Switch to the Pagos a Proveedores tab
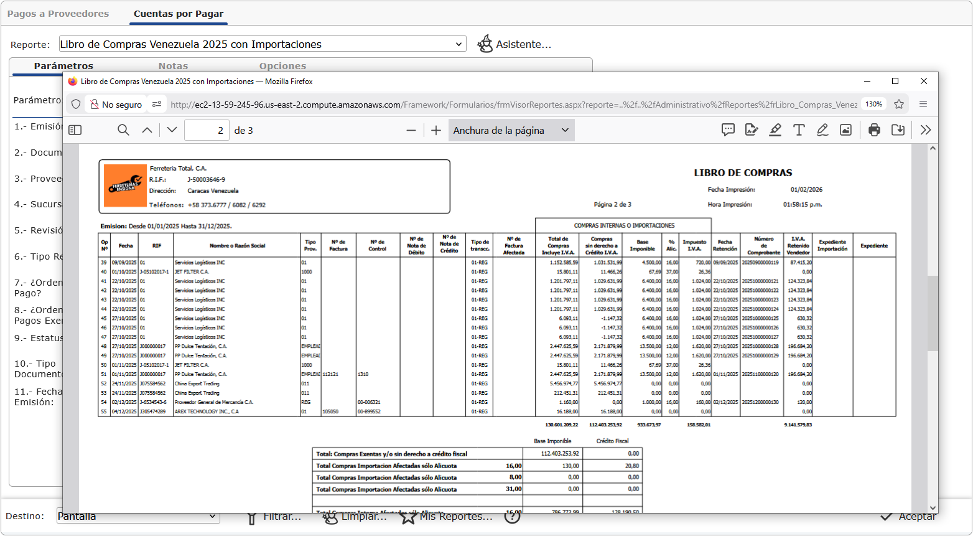 (x=58, y=12)
